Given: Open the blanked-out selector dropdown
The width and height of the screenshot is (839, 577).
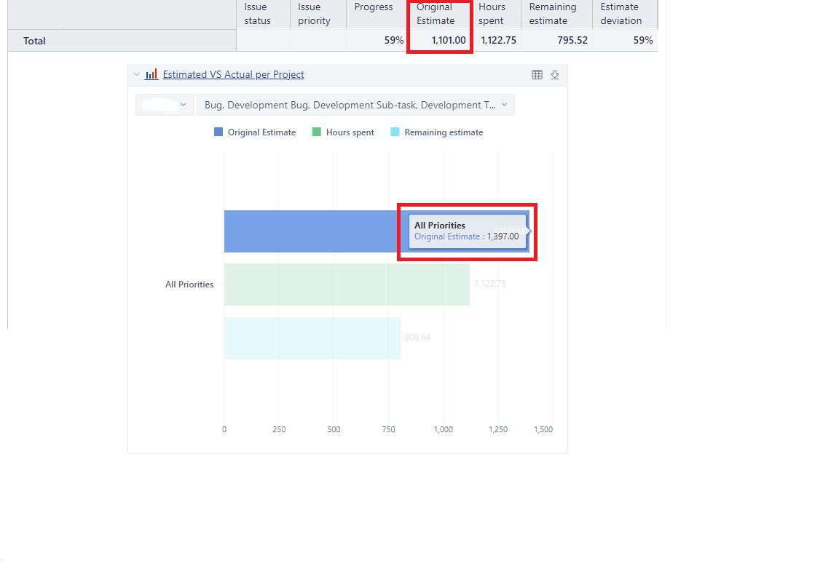Looking at the screenshot, I should [x=165, y=105].
